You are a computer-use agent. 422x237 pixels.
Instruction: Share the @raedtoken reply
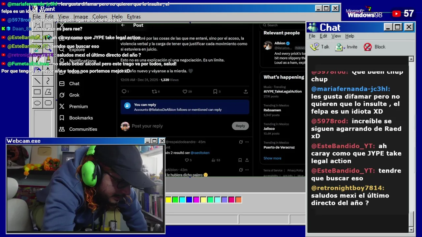(x=247, y=160)
